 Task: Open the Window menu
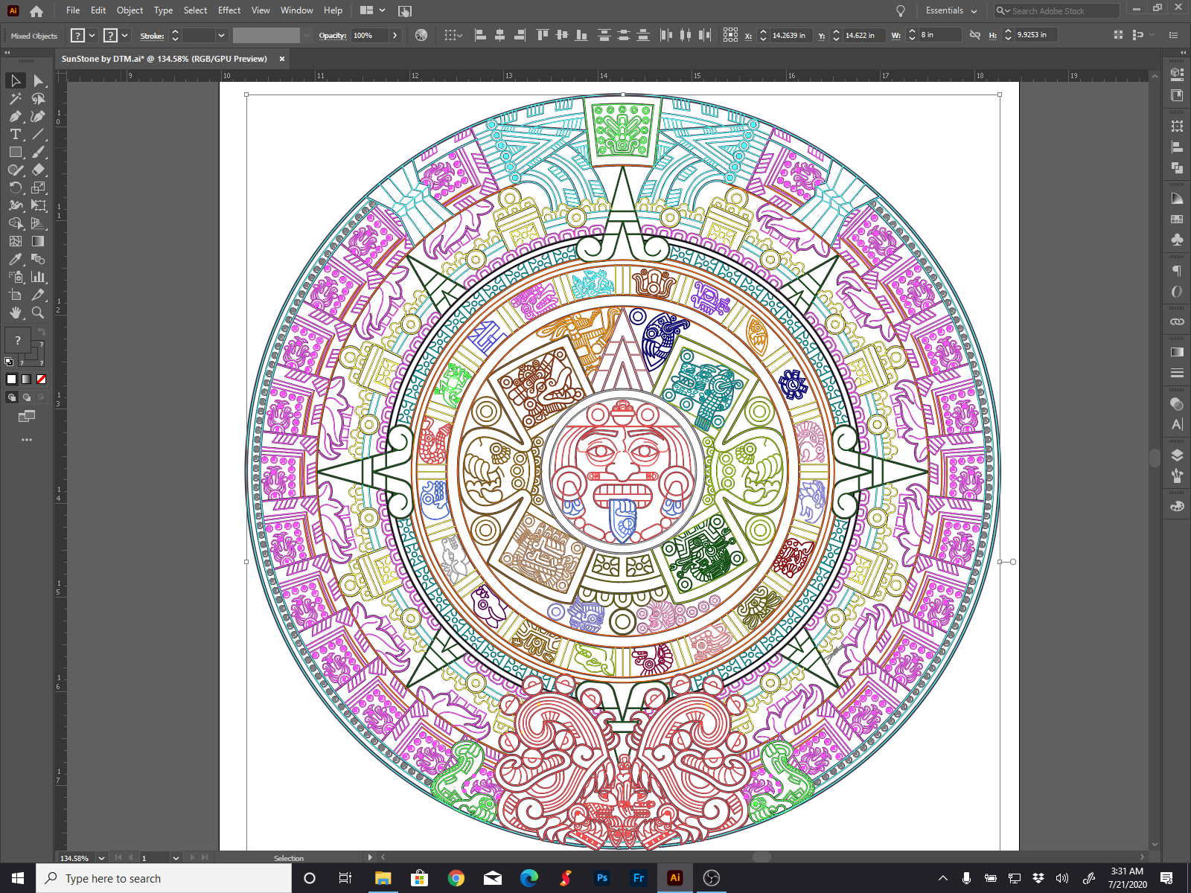pyautogui.click(x=296, y=10)
